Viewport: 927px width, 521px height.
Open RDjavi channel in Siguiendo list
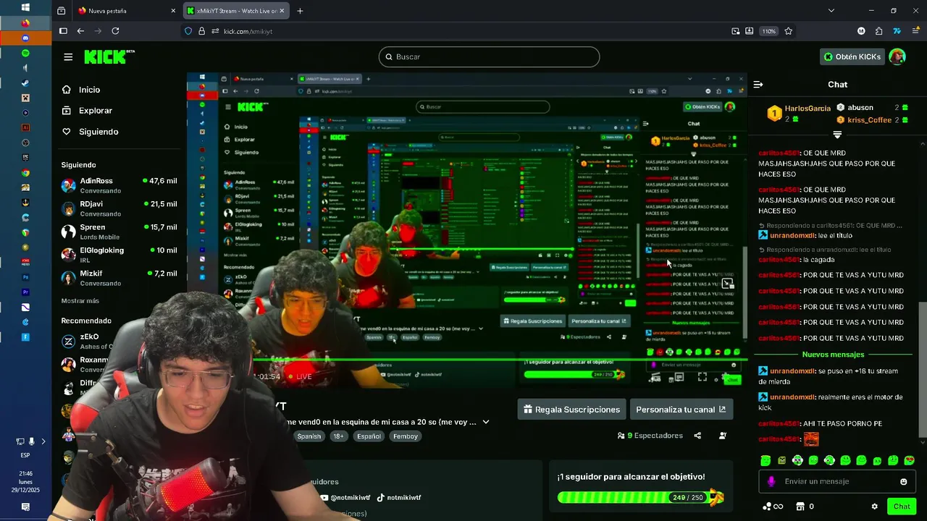[x=119, y=208]
